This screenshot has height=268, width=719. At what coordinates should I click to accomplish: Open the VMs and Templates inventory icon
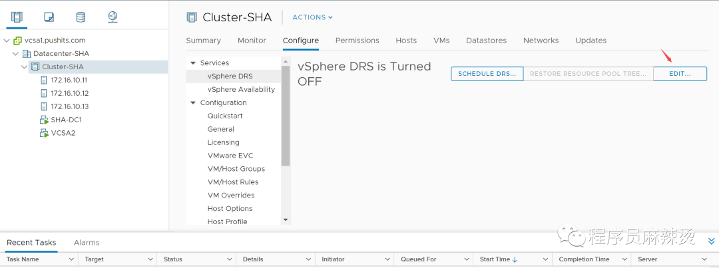[x=49, y=17]
